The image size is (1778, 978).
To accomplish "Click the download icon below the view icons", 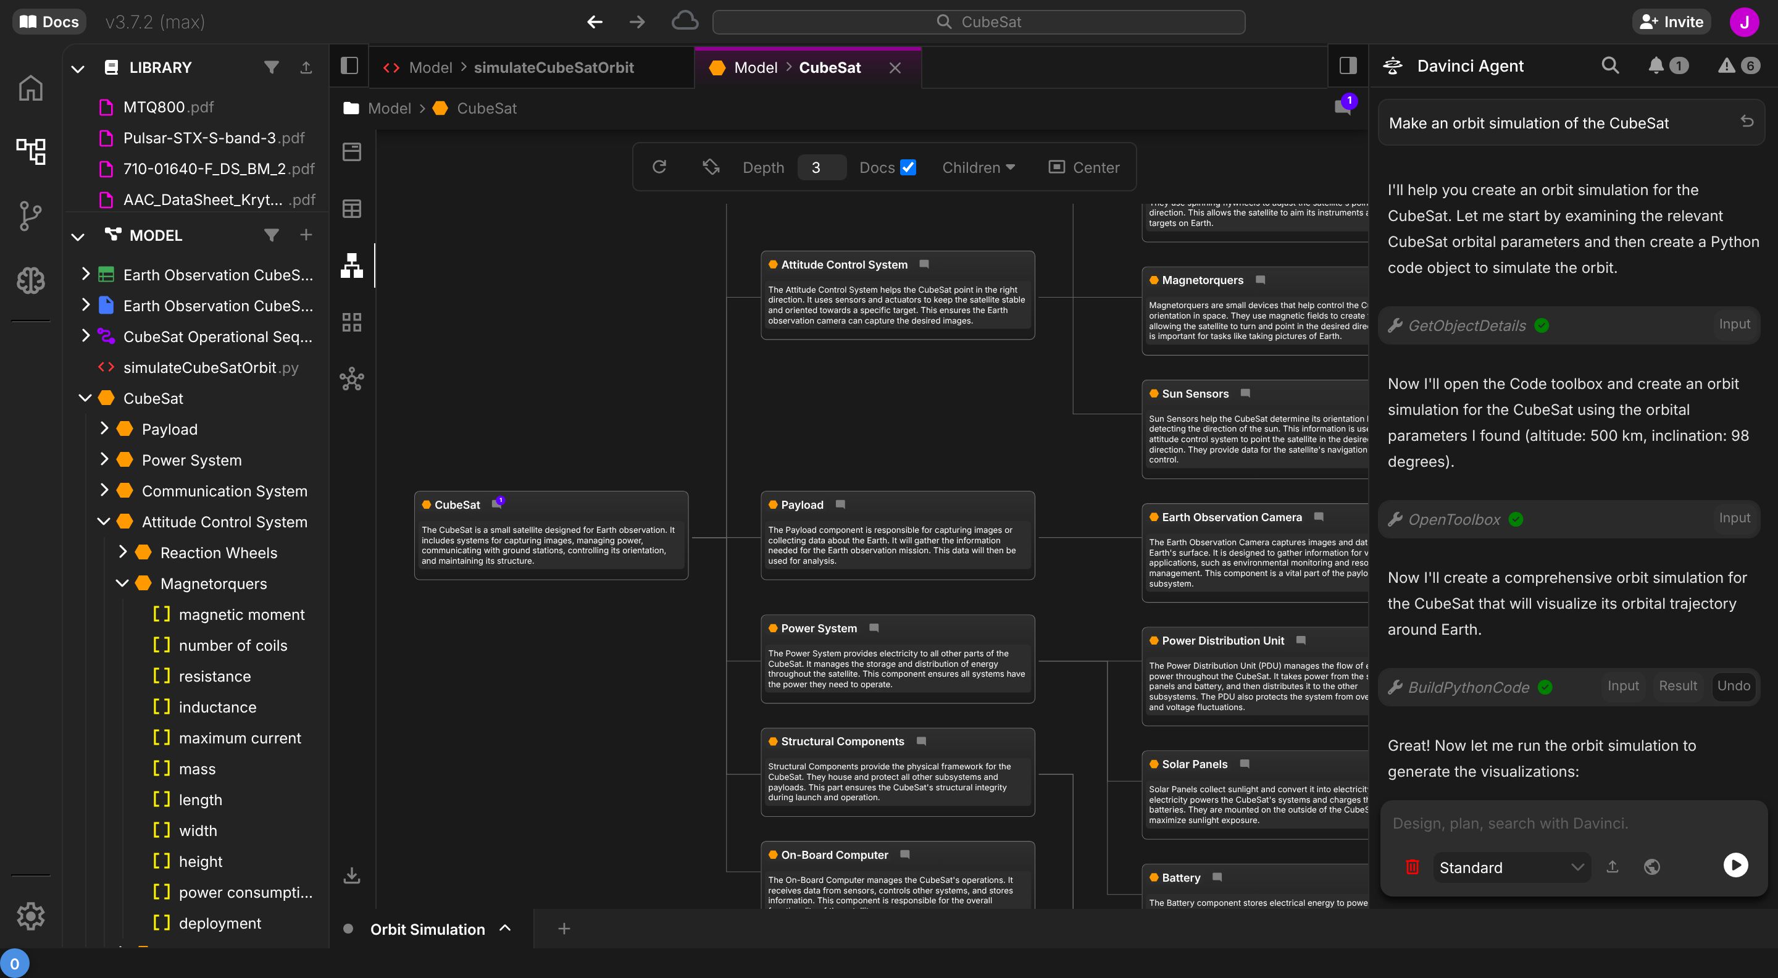I will [352, 875].
